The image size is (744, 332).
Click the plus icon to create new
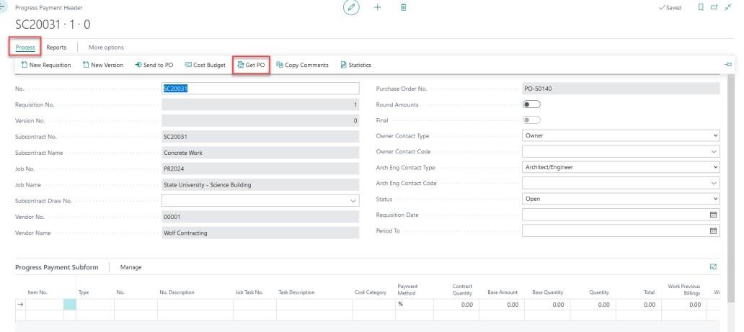click(x=377, y=8)
